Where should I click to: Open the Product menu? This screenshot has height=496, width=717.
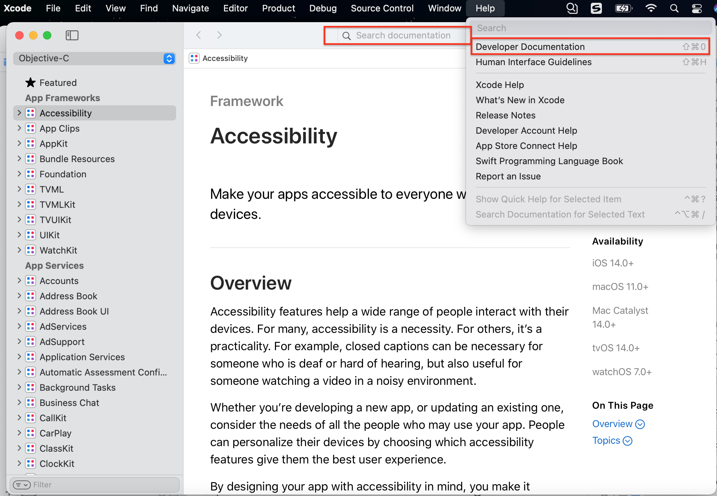tap(278, 8)
